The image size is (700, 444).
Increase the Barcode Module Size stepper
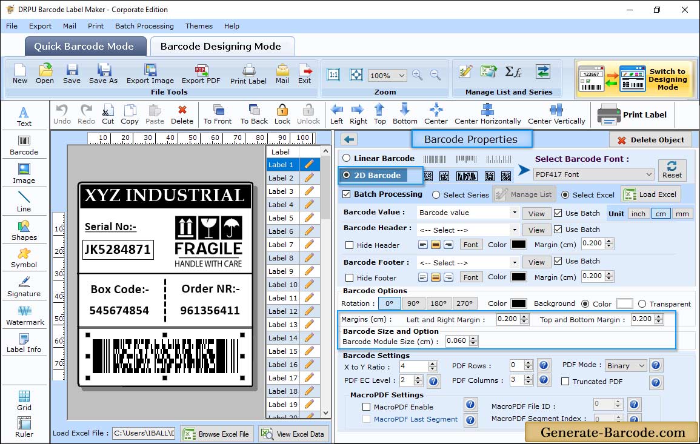473,338
